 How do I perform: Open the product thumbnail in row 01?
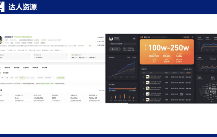point(148,77)
